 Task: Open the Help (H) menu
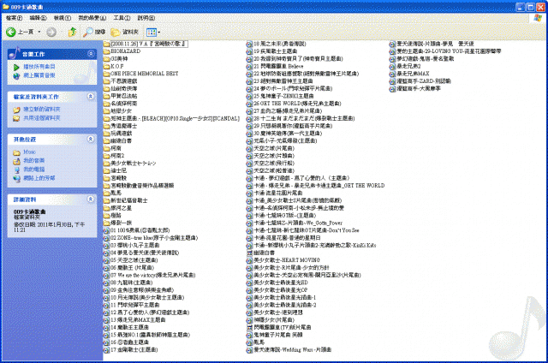point(146,18)
